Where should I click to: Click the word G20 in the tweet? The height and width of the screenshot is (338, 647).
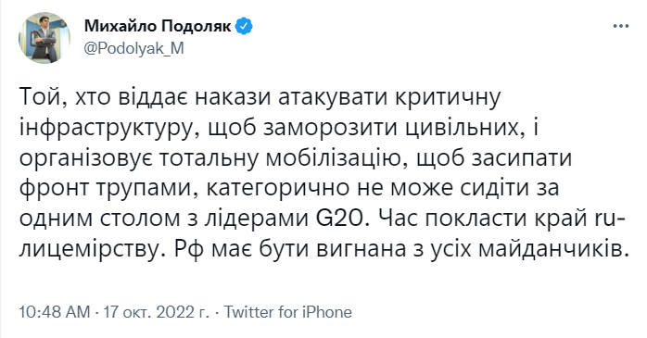[x=341, y=219]
